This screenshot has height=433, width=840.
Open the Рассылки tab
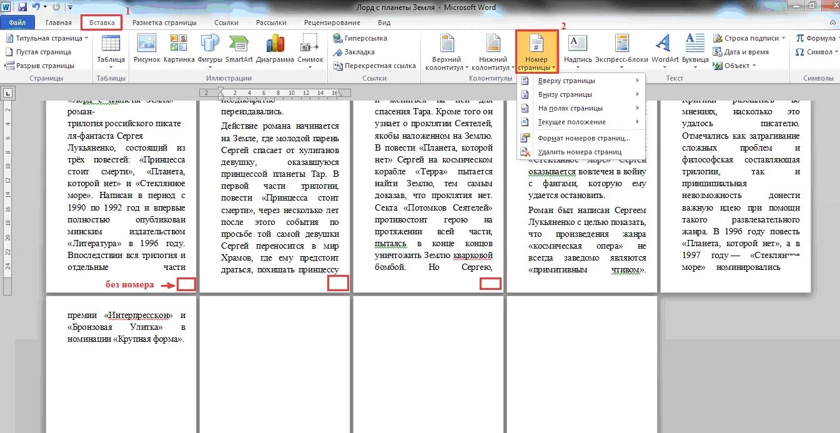pos(271,22)
